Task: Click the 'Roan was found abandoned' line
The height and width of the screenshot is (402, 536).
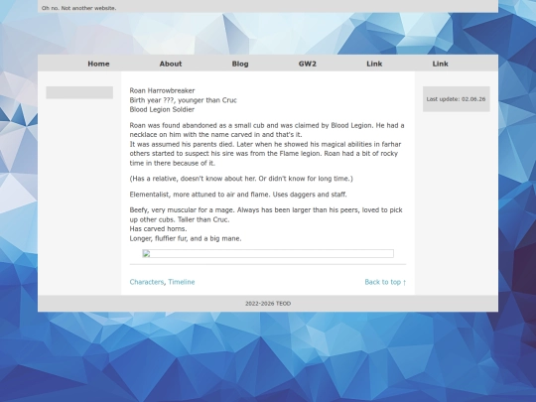Action: point(267,125)
